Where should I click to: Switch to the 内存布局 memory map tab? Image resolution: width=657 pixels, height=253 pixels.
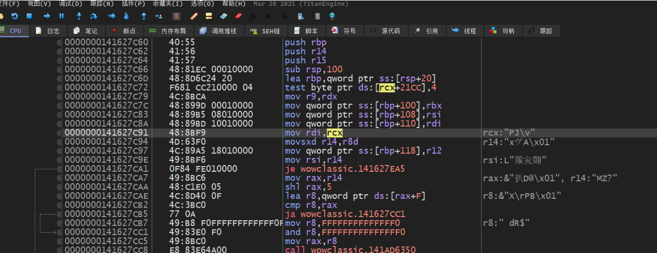click(x=168, y=31)
